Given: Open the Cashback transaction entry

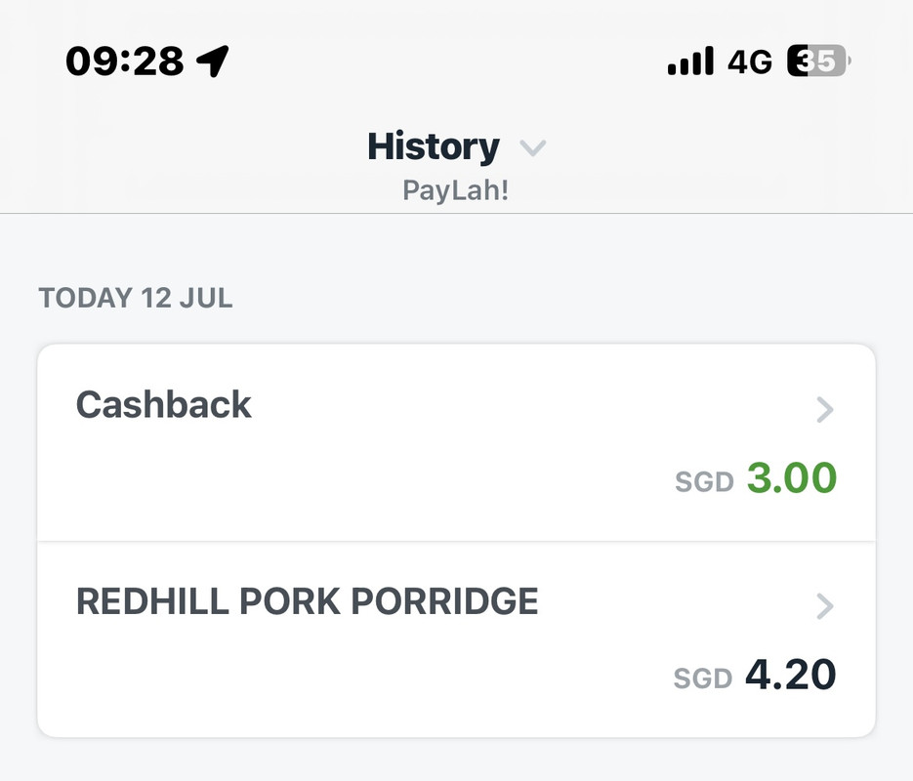Looking at the screenshot, I should (x=457, y=443).
